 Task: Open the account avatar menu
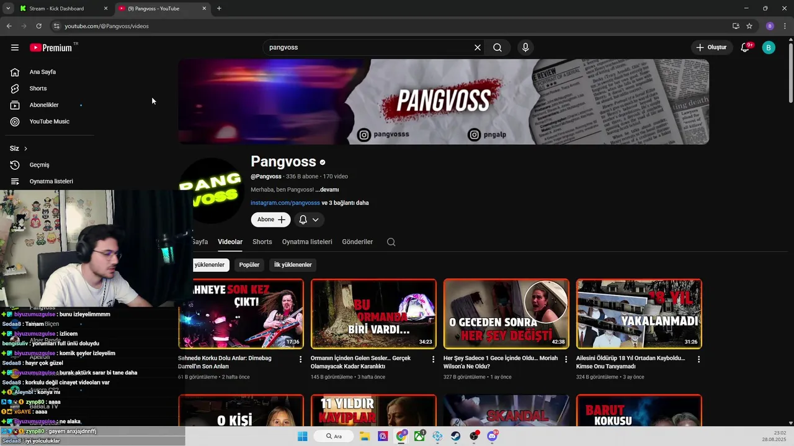tap(769, 48)
